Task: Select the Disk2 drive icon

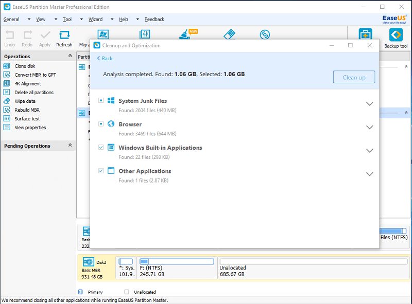Action: point(88,262)
